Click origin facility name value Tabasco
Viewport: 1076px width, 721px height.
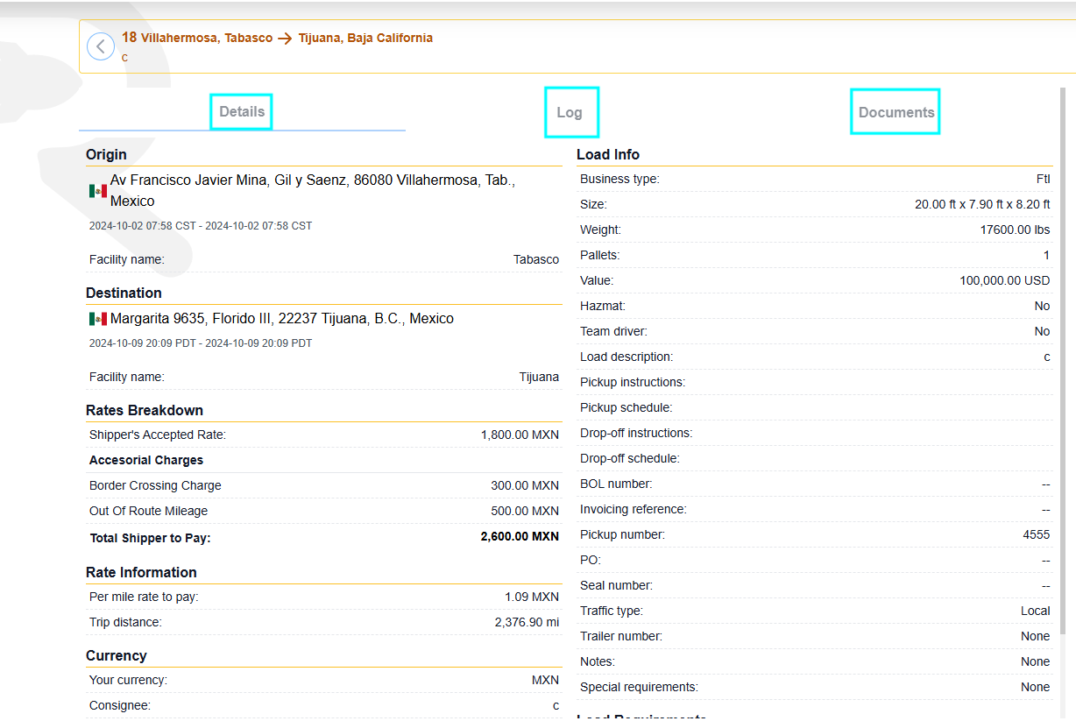(x=536, y=259)
